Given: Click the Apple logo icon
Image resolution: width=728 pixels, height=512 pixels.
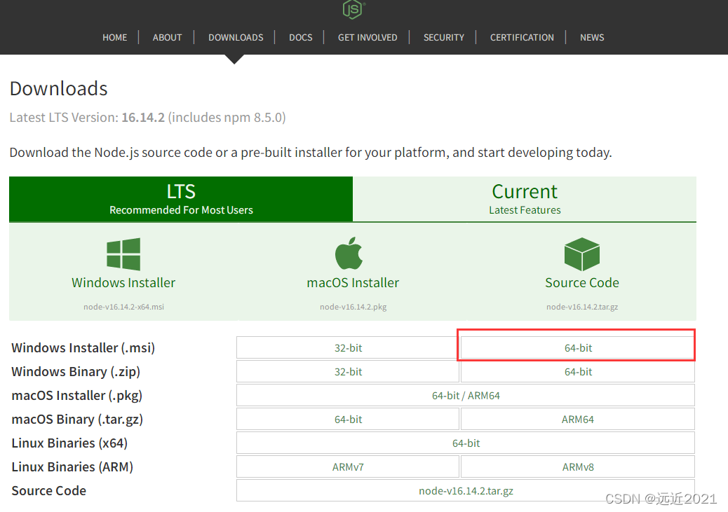Looking at the screenshot, I should pos(349,254).
